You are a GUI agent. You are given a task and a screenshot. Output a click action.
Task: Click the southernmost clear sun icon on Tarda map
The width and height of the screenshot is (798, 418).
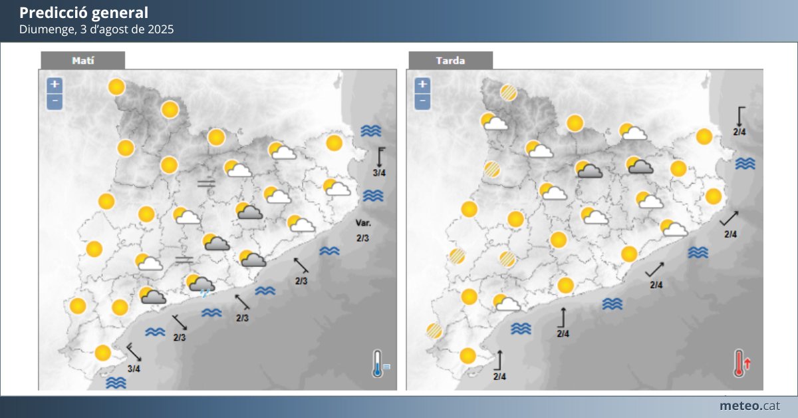point(468,355)
